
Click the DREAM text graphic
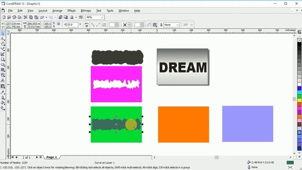tap(183, 68)
